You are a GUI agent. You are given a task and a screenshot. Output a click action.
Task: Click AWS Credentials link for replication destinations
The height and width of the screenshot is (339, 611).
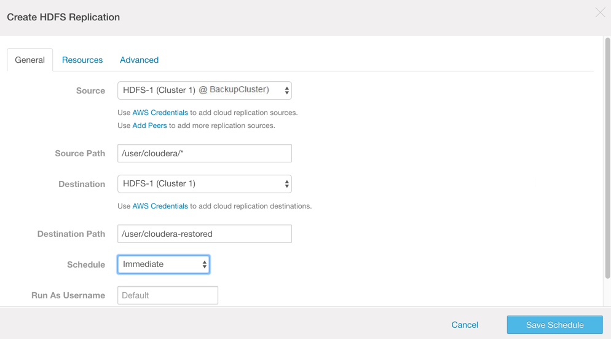pos(160,206)
